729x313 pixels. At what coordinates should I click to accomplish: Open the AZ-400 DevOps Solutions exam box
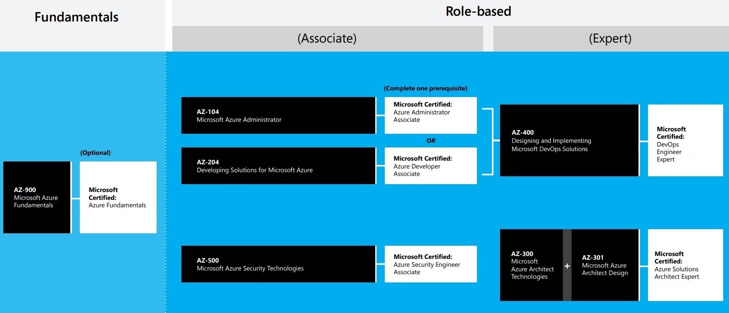click(569, 140)
